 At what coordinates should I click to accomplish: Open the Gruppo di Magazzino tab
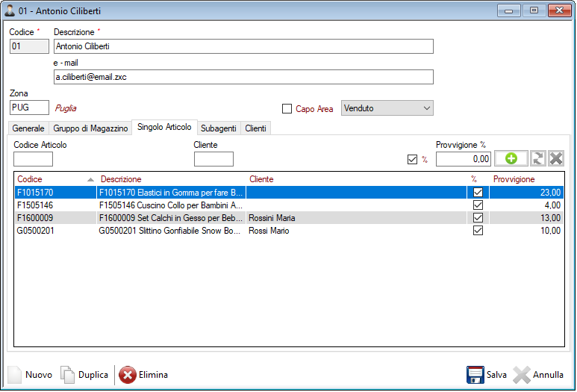90,128
